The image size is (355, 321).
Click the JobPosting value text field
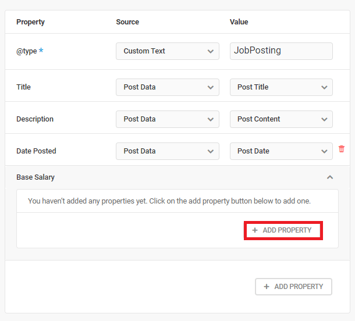(x=281, y=51)
